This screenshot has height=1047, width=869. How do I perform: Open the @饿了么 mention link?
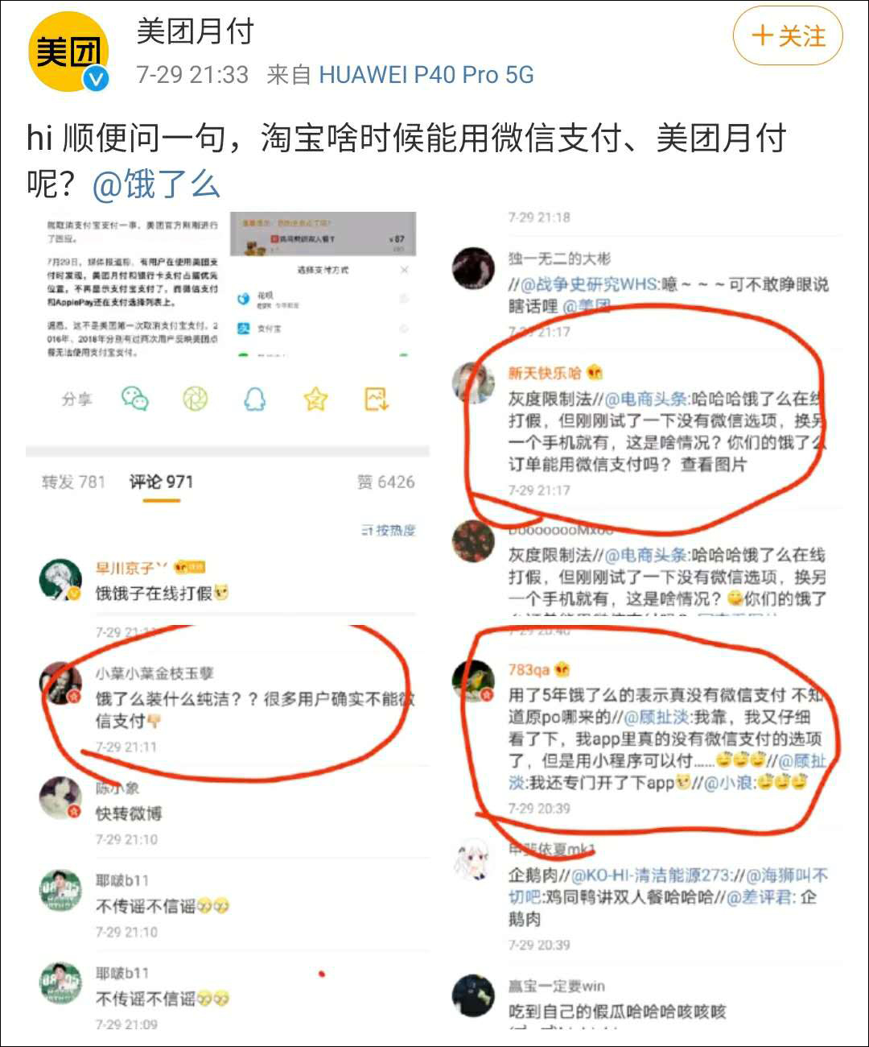pyautogui.click(x=156, y=184)
